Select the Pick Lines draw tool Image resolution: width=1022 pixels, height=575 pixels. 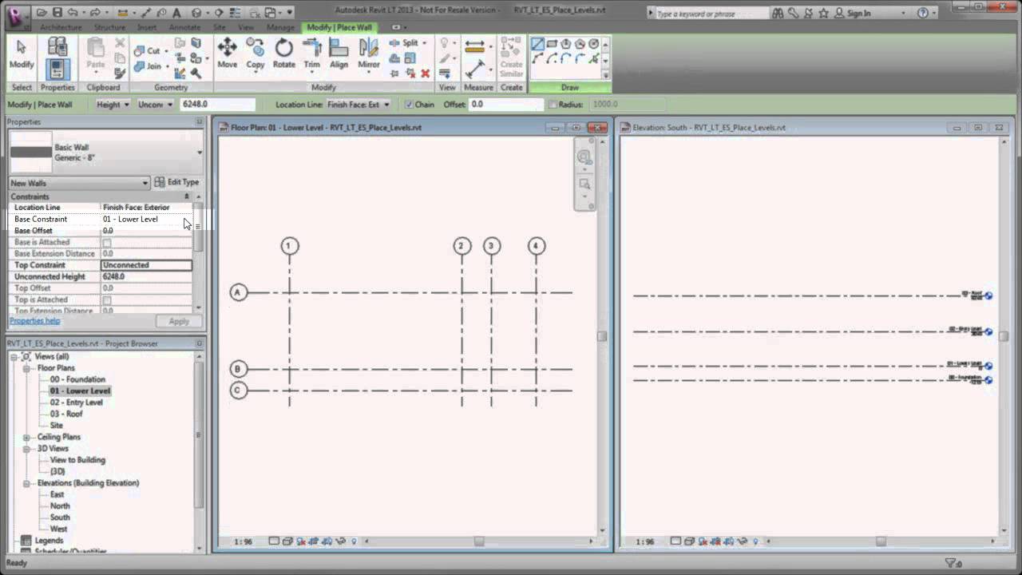click(594, 59)
